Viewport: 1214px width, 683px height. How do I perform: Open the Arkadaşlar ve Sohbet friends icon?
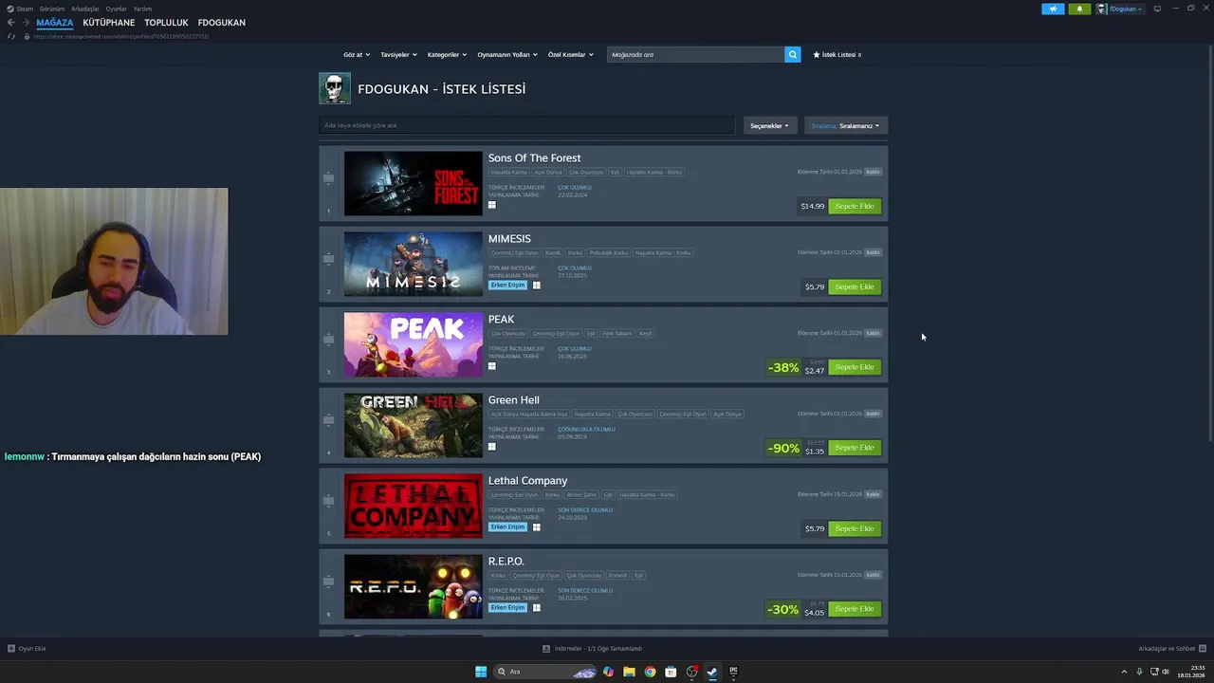coord(1202,649)
